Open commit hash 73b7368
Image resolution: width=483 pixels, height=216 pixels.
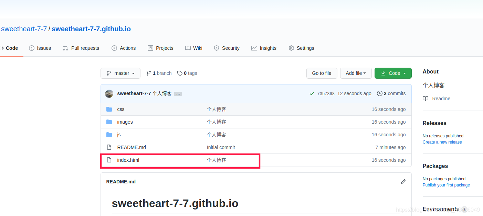[x=326, y=94]
